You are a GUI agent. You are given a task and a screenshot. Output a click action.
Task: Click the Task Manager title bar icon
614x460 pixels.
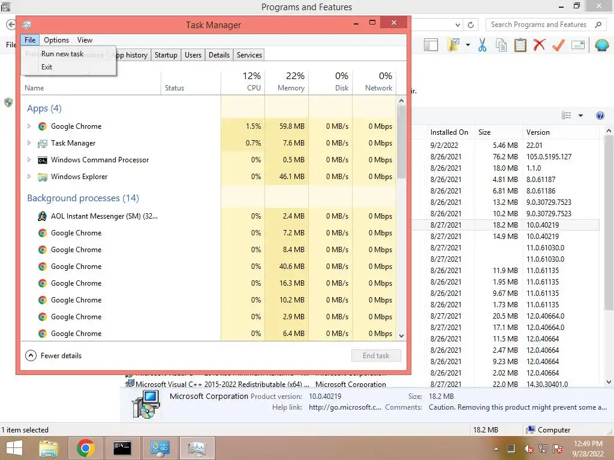(x=26, y=25)
